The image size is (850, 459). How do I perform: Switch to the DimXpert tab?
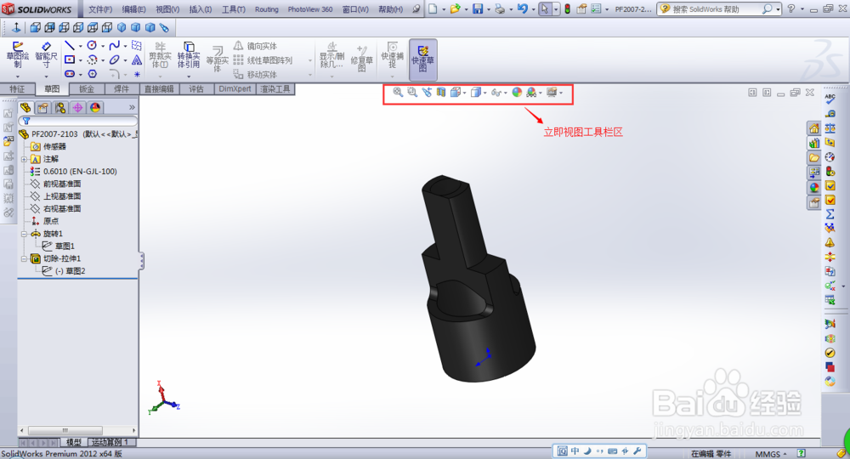pyautogui.click(x=235, y=89)
